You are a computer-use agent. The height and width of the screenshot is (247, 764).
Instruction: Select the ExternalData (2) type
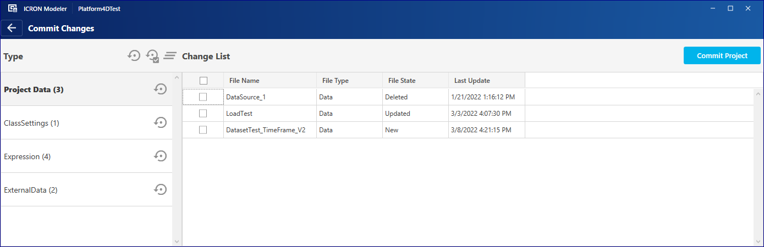click(x=86, y=190)
